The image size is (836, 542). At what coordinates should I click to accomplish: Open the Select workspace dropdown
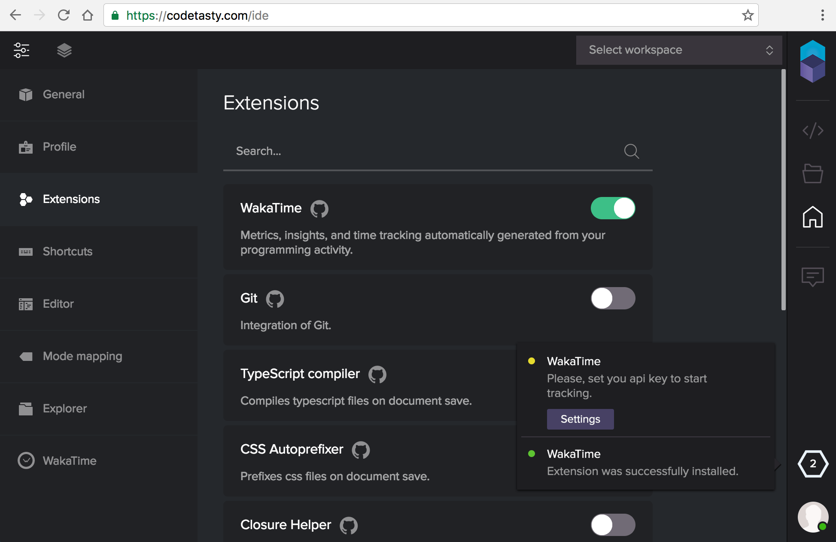click(678, 50)
